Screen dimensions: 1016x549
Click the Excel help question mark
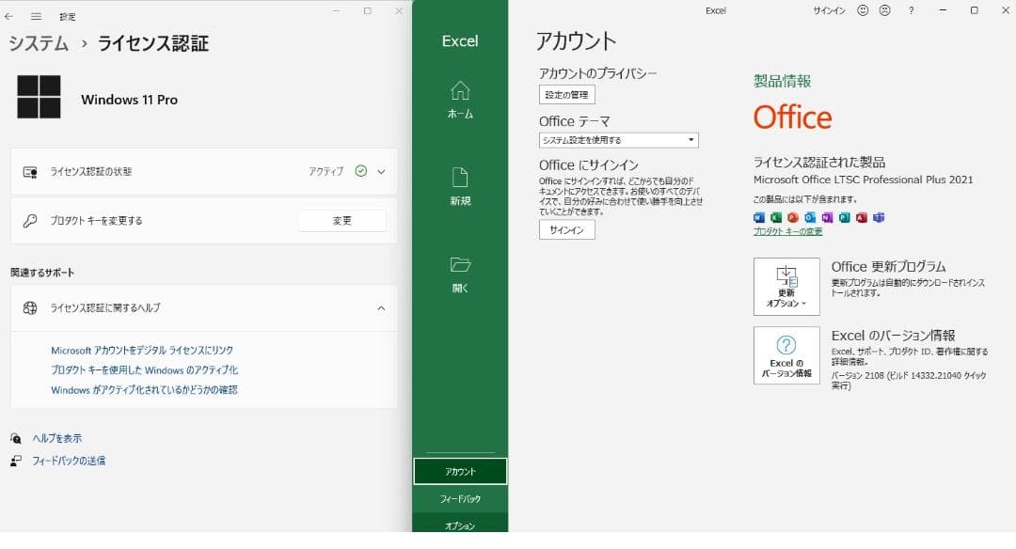911,10
